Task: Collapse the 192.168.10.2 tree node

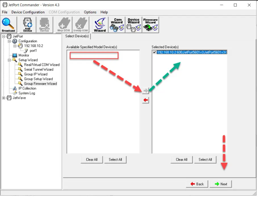Action: 15,46
